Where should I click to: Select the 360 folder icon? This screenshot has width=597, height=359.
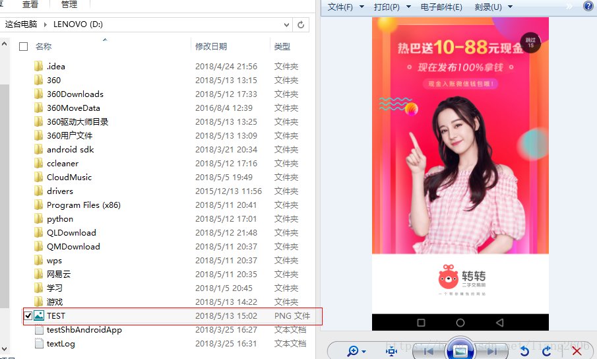click(x=38, y=80)
